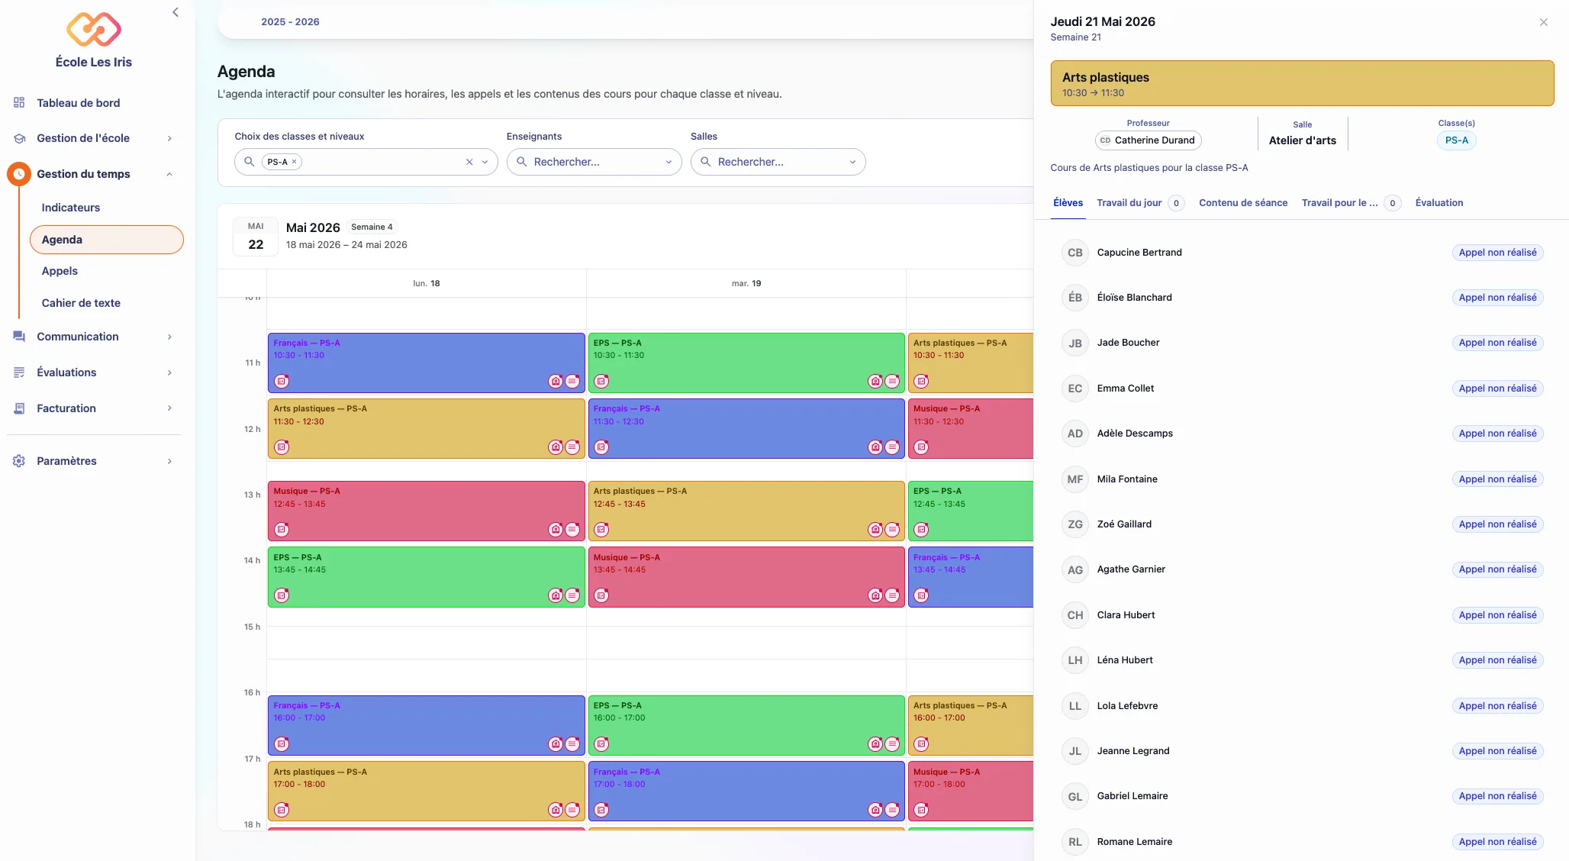Open the Wednesday Arts plastiques 10:30 event
The width and height of the screenshot is (1569, 861).
tap(970, 363)
